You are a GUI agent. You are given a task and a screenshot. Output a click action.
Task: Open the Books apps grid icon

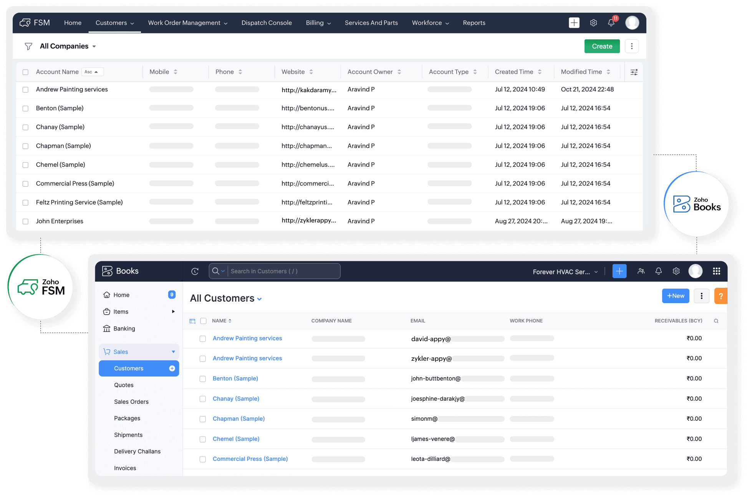tap(716, 271)
